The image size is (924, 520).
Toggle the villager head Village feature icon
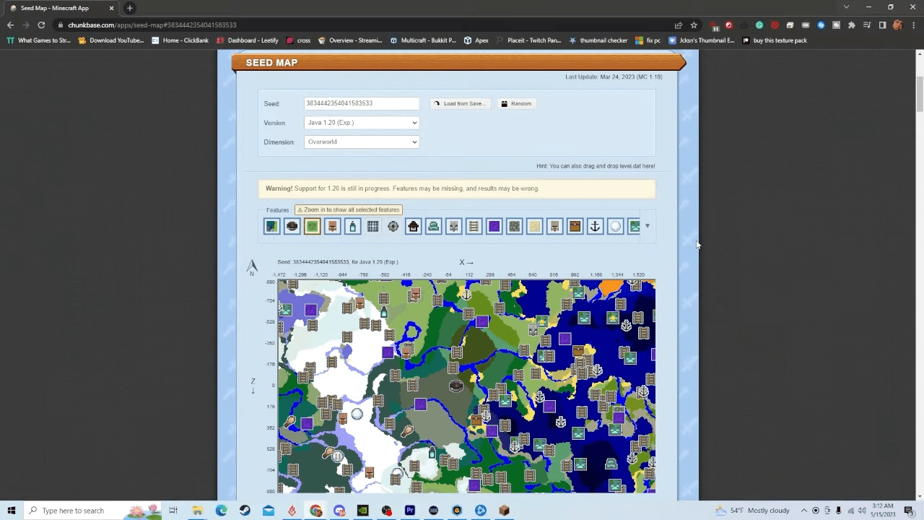click(x=332, y=227)
